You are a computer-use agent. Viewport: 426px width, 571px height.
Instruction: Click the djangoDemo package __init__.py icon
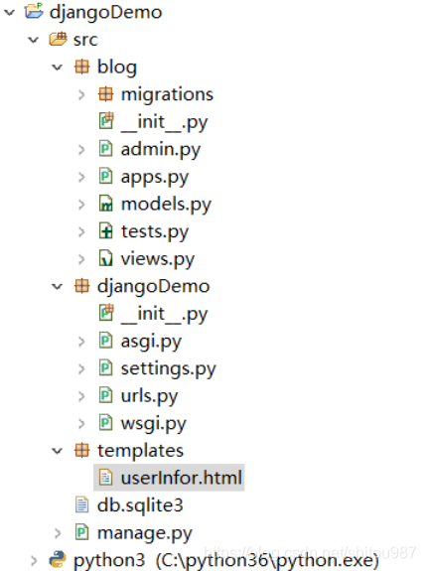coord(106,313)
